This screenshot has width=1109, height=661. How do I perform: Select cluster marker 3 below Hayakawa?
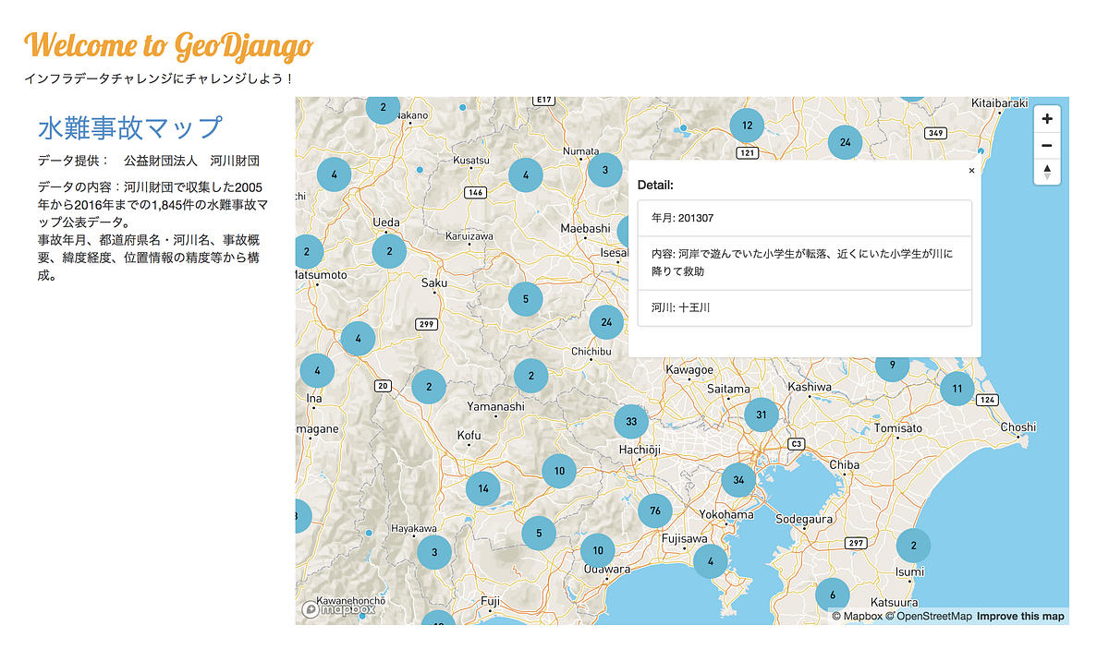[x=434, y=553]
